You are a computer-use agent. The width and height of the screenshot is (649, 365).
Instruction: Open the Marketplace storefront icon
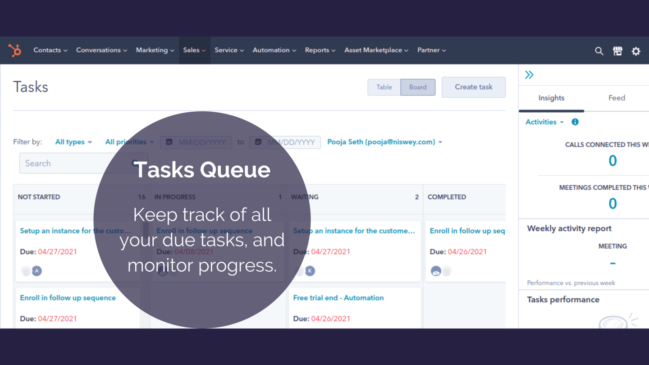(x=617, y=51)
